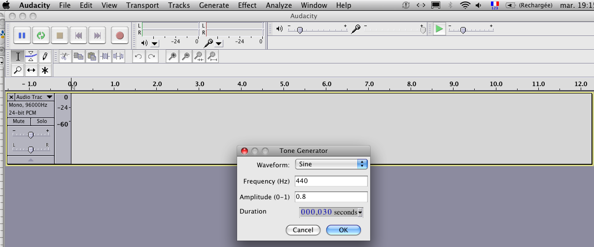Activate the Multi-tool asterisk icon
Viewport: 594px width, 247px height.
45,70
